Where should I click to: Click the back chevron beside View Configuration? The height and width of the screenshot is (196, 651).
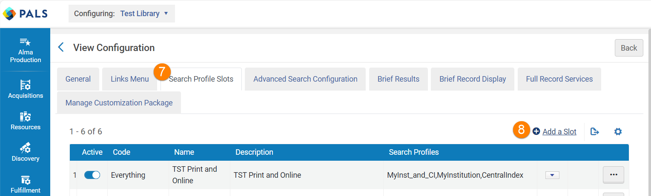[x=61, y=47]
